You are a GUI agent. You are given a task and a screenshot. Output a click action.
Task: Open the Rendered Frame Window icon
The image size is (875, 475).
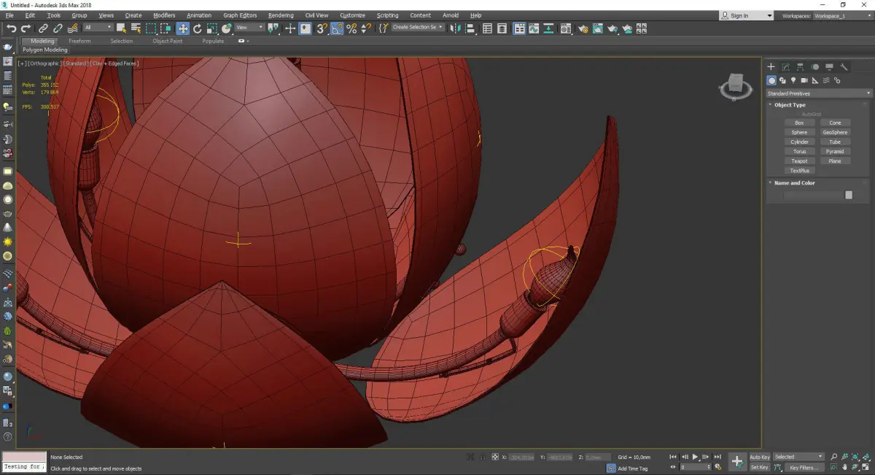pos(597,28)
